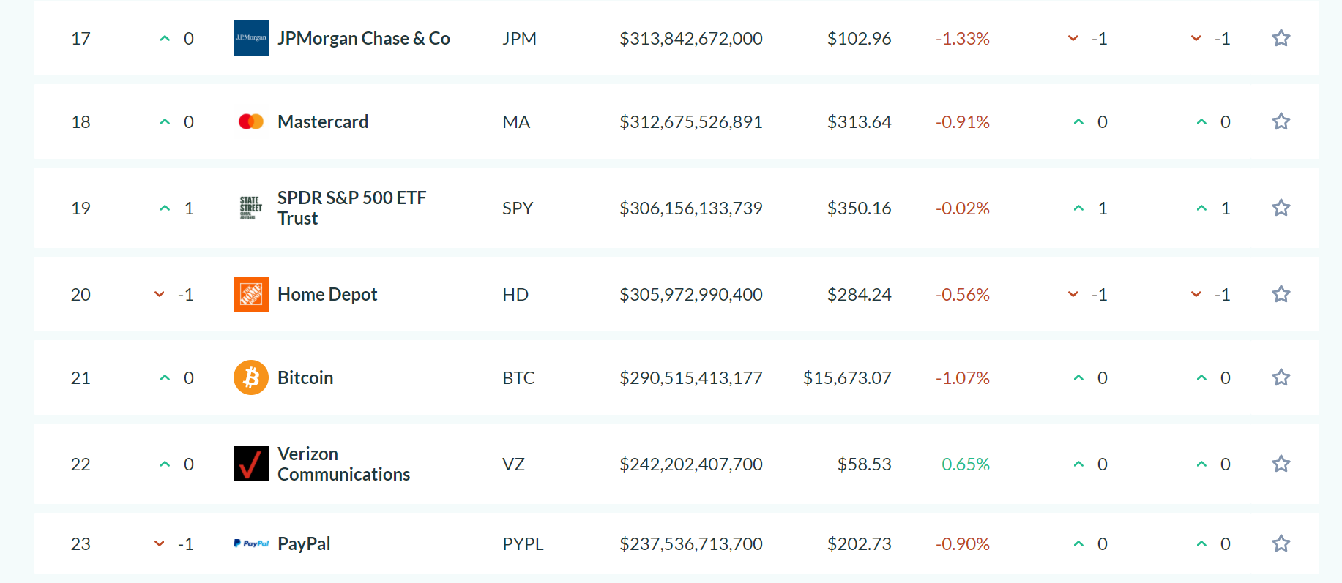Click the BTC ticker symbol

click(518, 377)
